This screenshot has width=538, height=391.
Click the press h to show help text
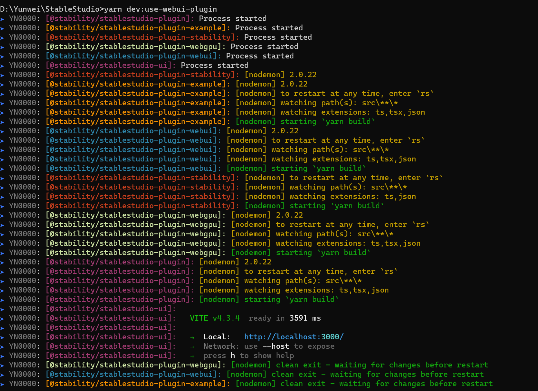(248, 355)
